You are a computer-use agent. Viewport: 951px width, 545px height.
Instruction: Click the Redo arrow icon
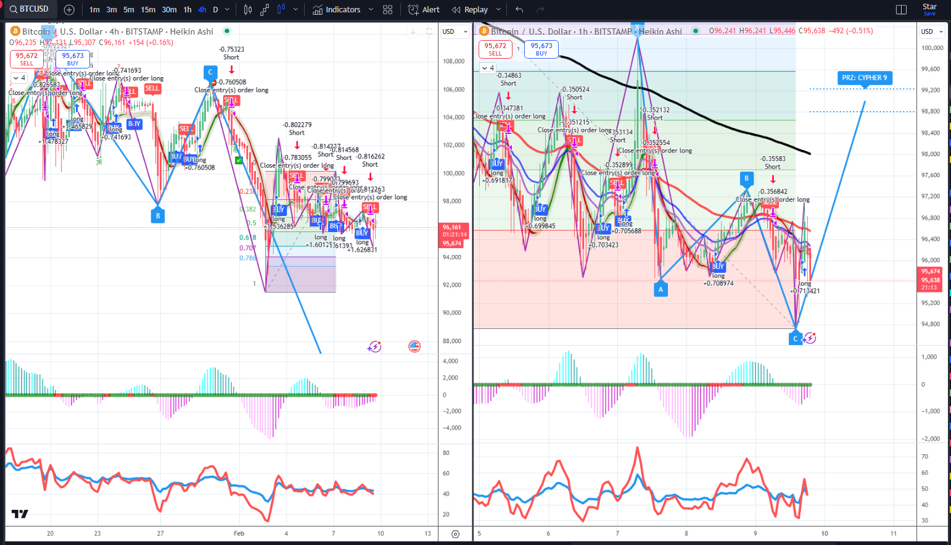coord(540,9)
